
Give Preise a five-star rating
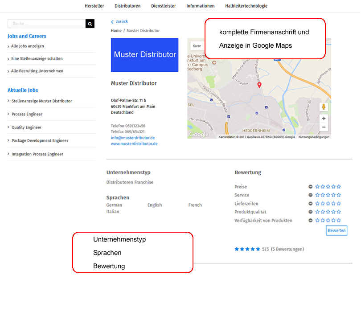(x=339, y=186)
